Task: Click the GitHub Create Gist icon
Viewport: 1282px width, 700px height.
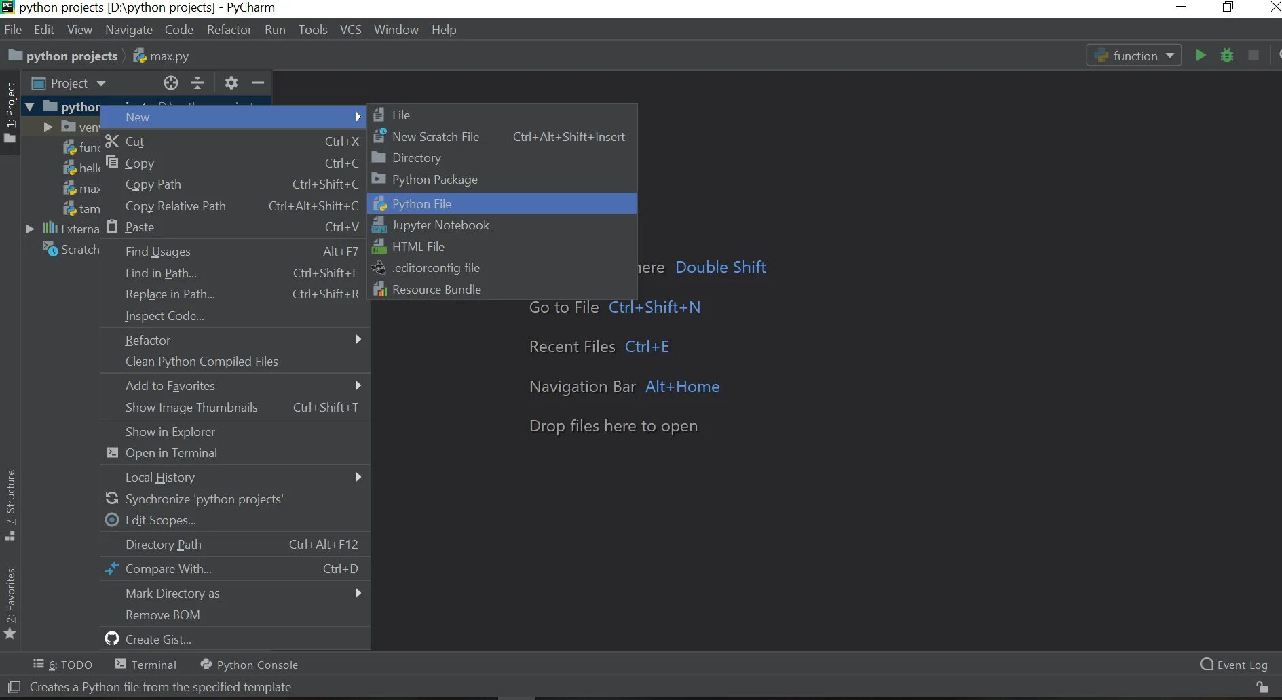Action: [x=112, y=639]
